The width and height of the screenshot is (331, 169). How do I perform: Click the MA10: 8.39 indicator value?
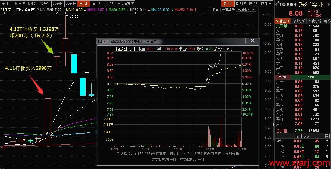74,10
